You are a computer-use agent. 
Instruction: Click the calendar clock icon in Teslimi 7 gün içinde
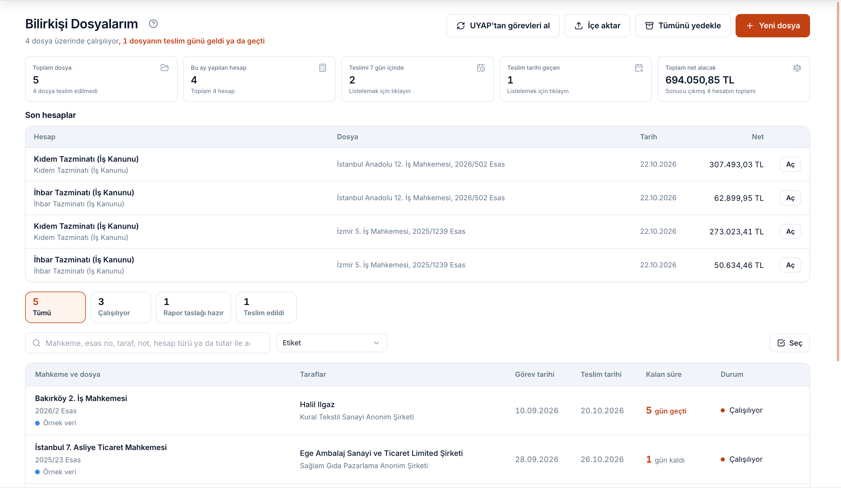[481, 68]
